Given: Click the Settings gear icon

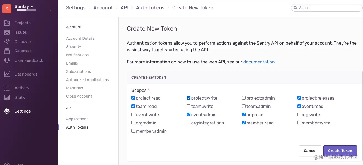Looking at the screenshot, I should 7,111.
